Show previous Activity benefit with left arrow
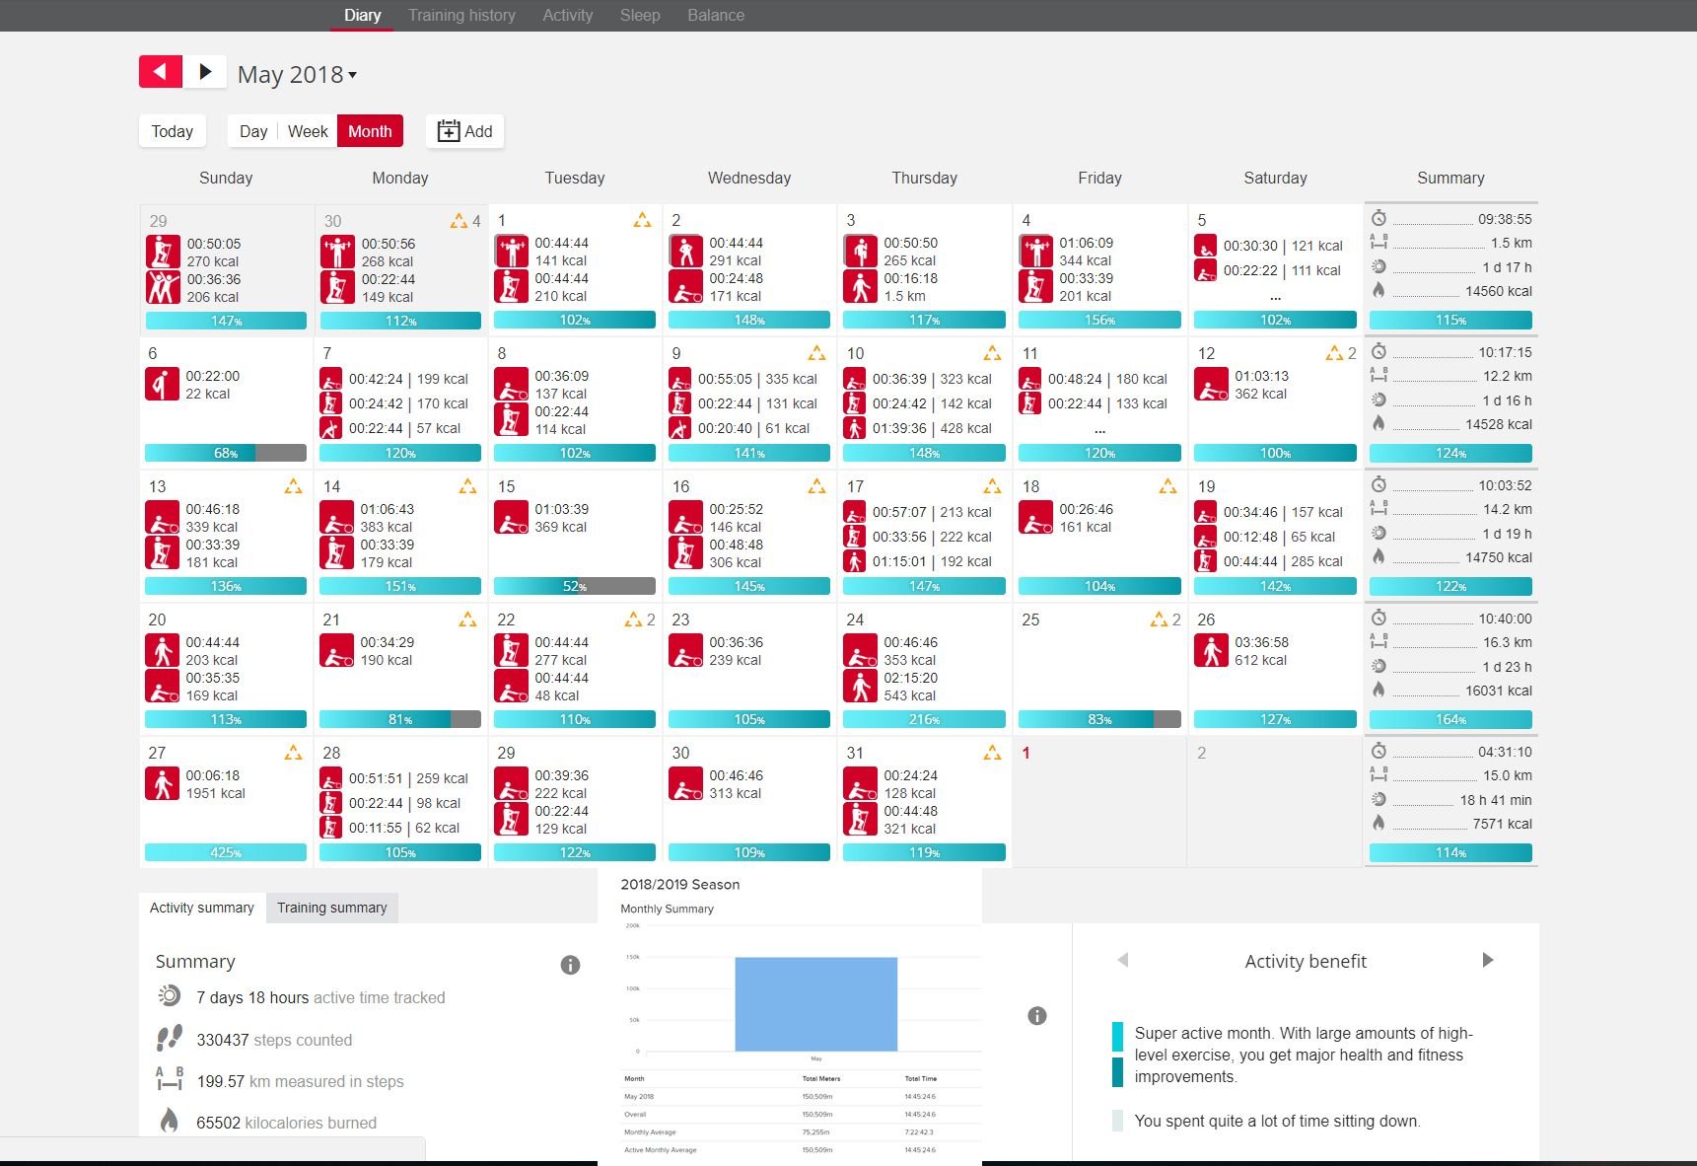Screen dimensions: 1697x1166 [x=1122, y=961]
